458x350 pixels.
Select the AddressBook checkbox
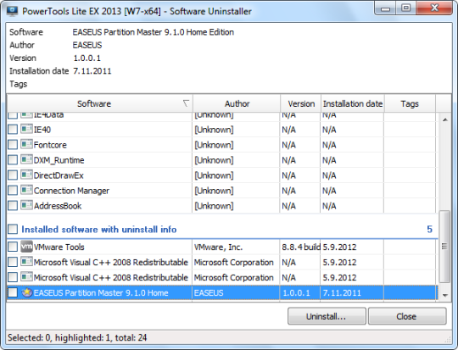click(x=13, y=205)
